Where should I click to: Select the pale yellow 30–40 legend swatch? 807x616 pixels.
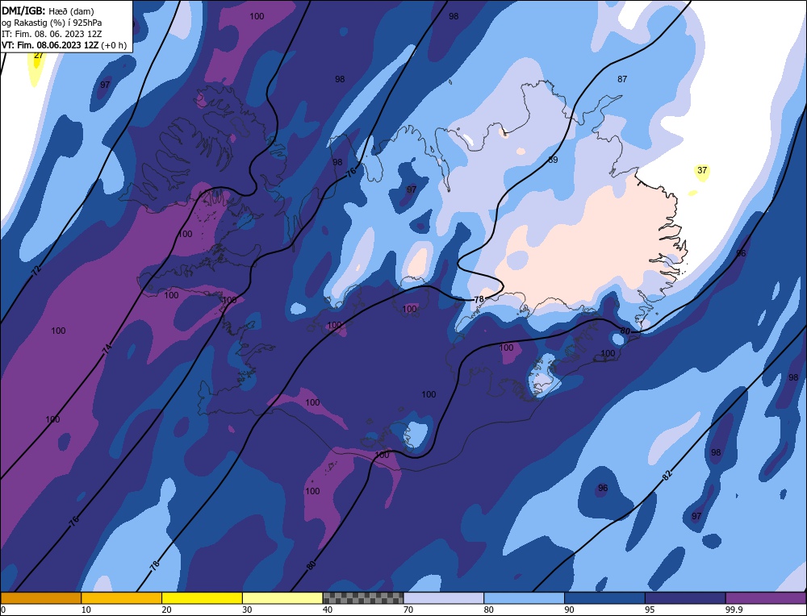(x=282, y=598)
